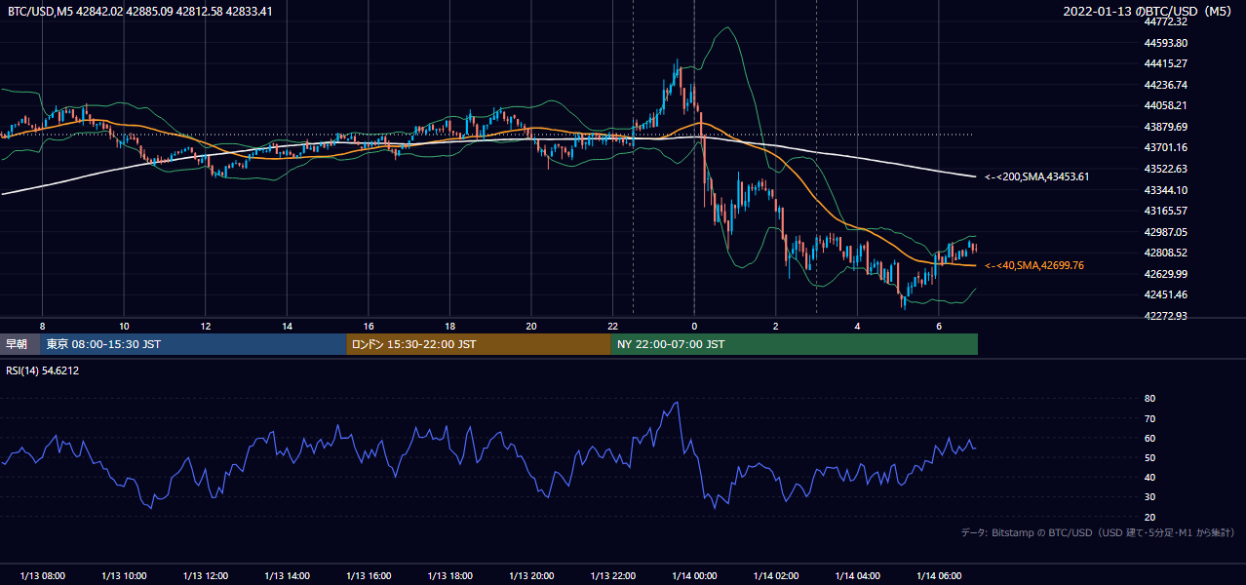
Task: Click hour tick 14 under the price chart
Action: coord(287,326)
